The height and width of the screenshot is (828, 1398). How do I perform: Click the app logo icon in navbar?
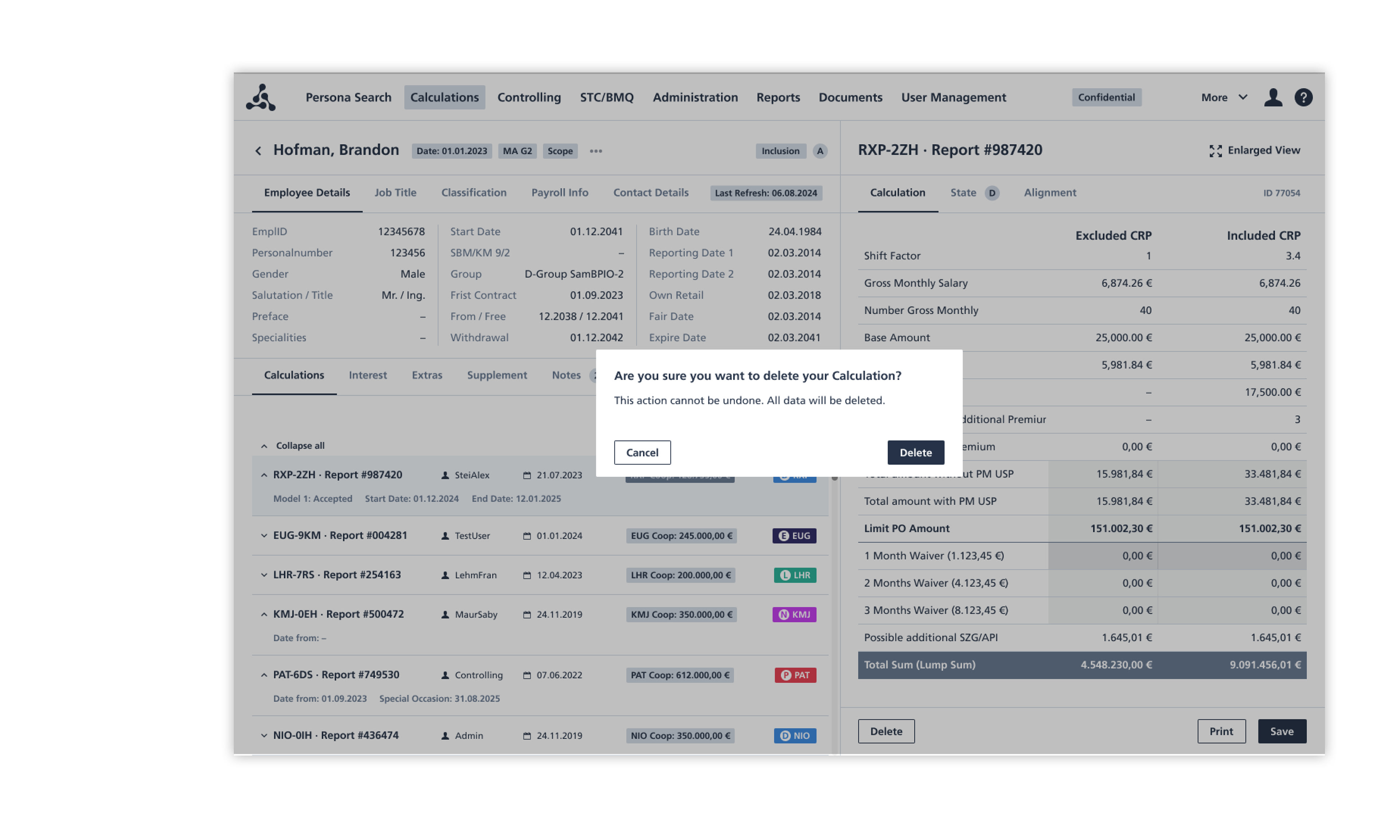(x=261, y=98)
